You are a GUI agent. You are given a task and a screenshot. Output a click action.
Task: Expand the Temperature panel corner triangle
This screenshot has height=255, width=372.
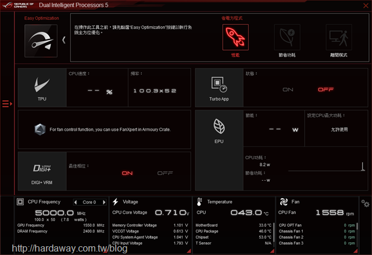pos(273,251)
